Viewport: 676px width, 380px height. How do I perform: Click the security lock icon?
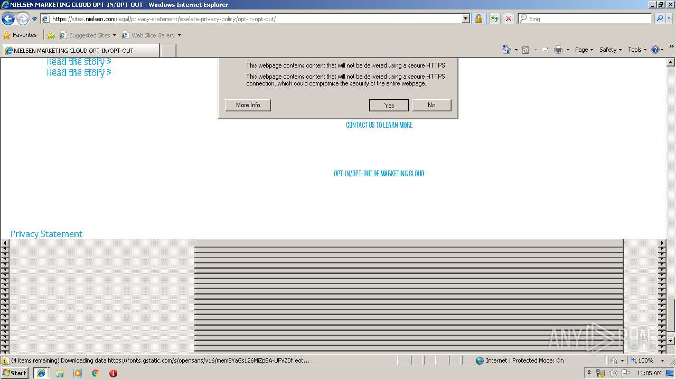pyautogui.click(x=478, y=19)
